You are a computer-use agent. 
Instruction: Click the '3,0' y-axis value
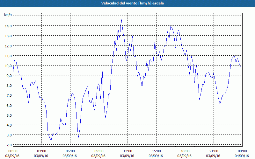coord(9,135)
